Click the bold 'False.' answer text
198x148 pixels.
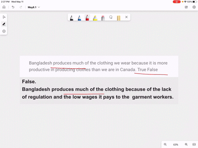click(x=29, y=82)
